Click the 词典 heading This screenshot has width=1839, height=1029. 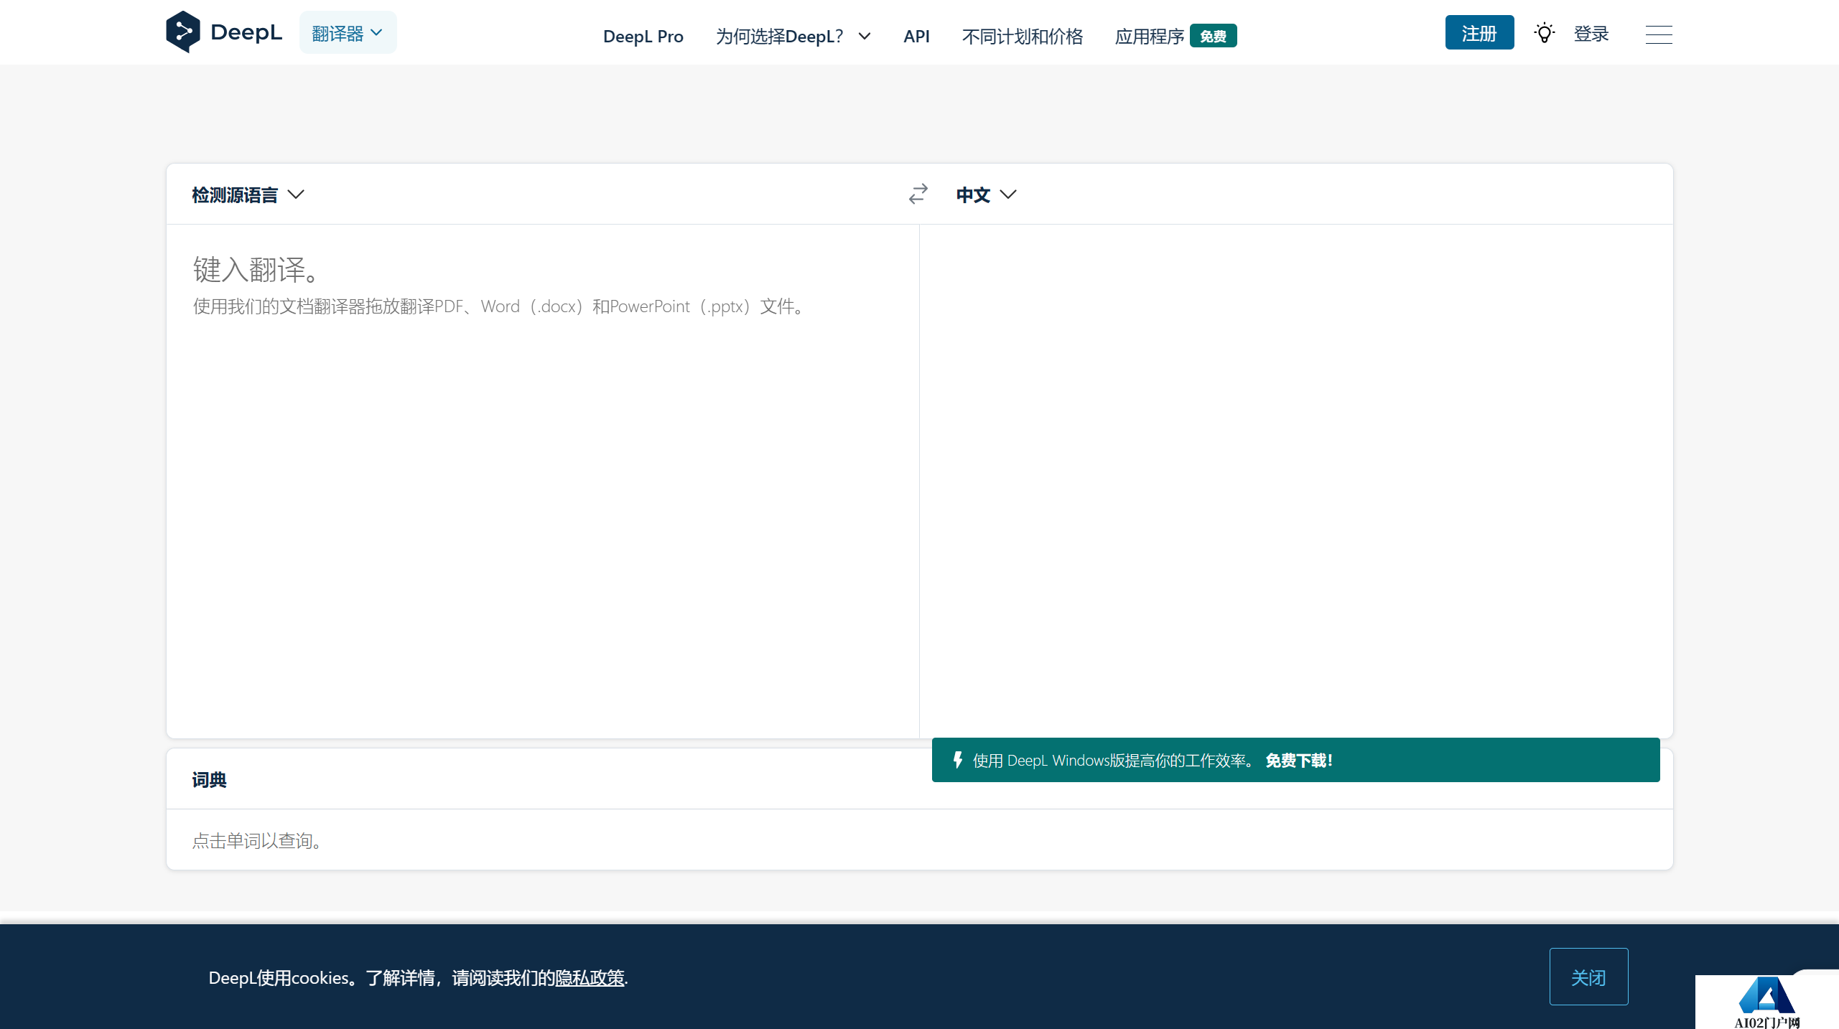click(x=209, y=779)
